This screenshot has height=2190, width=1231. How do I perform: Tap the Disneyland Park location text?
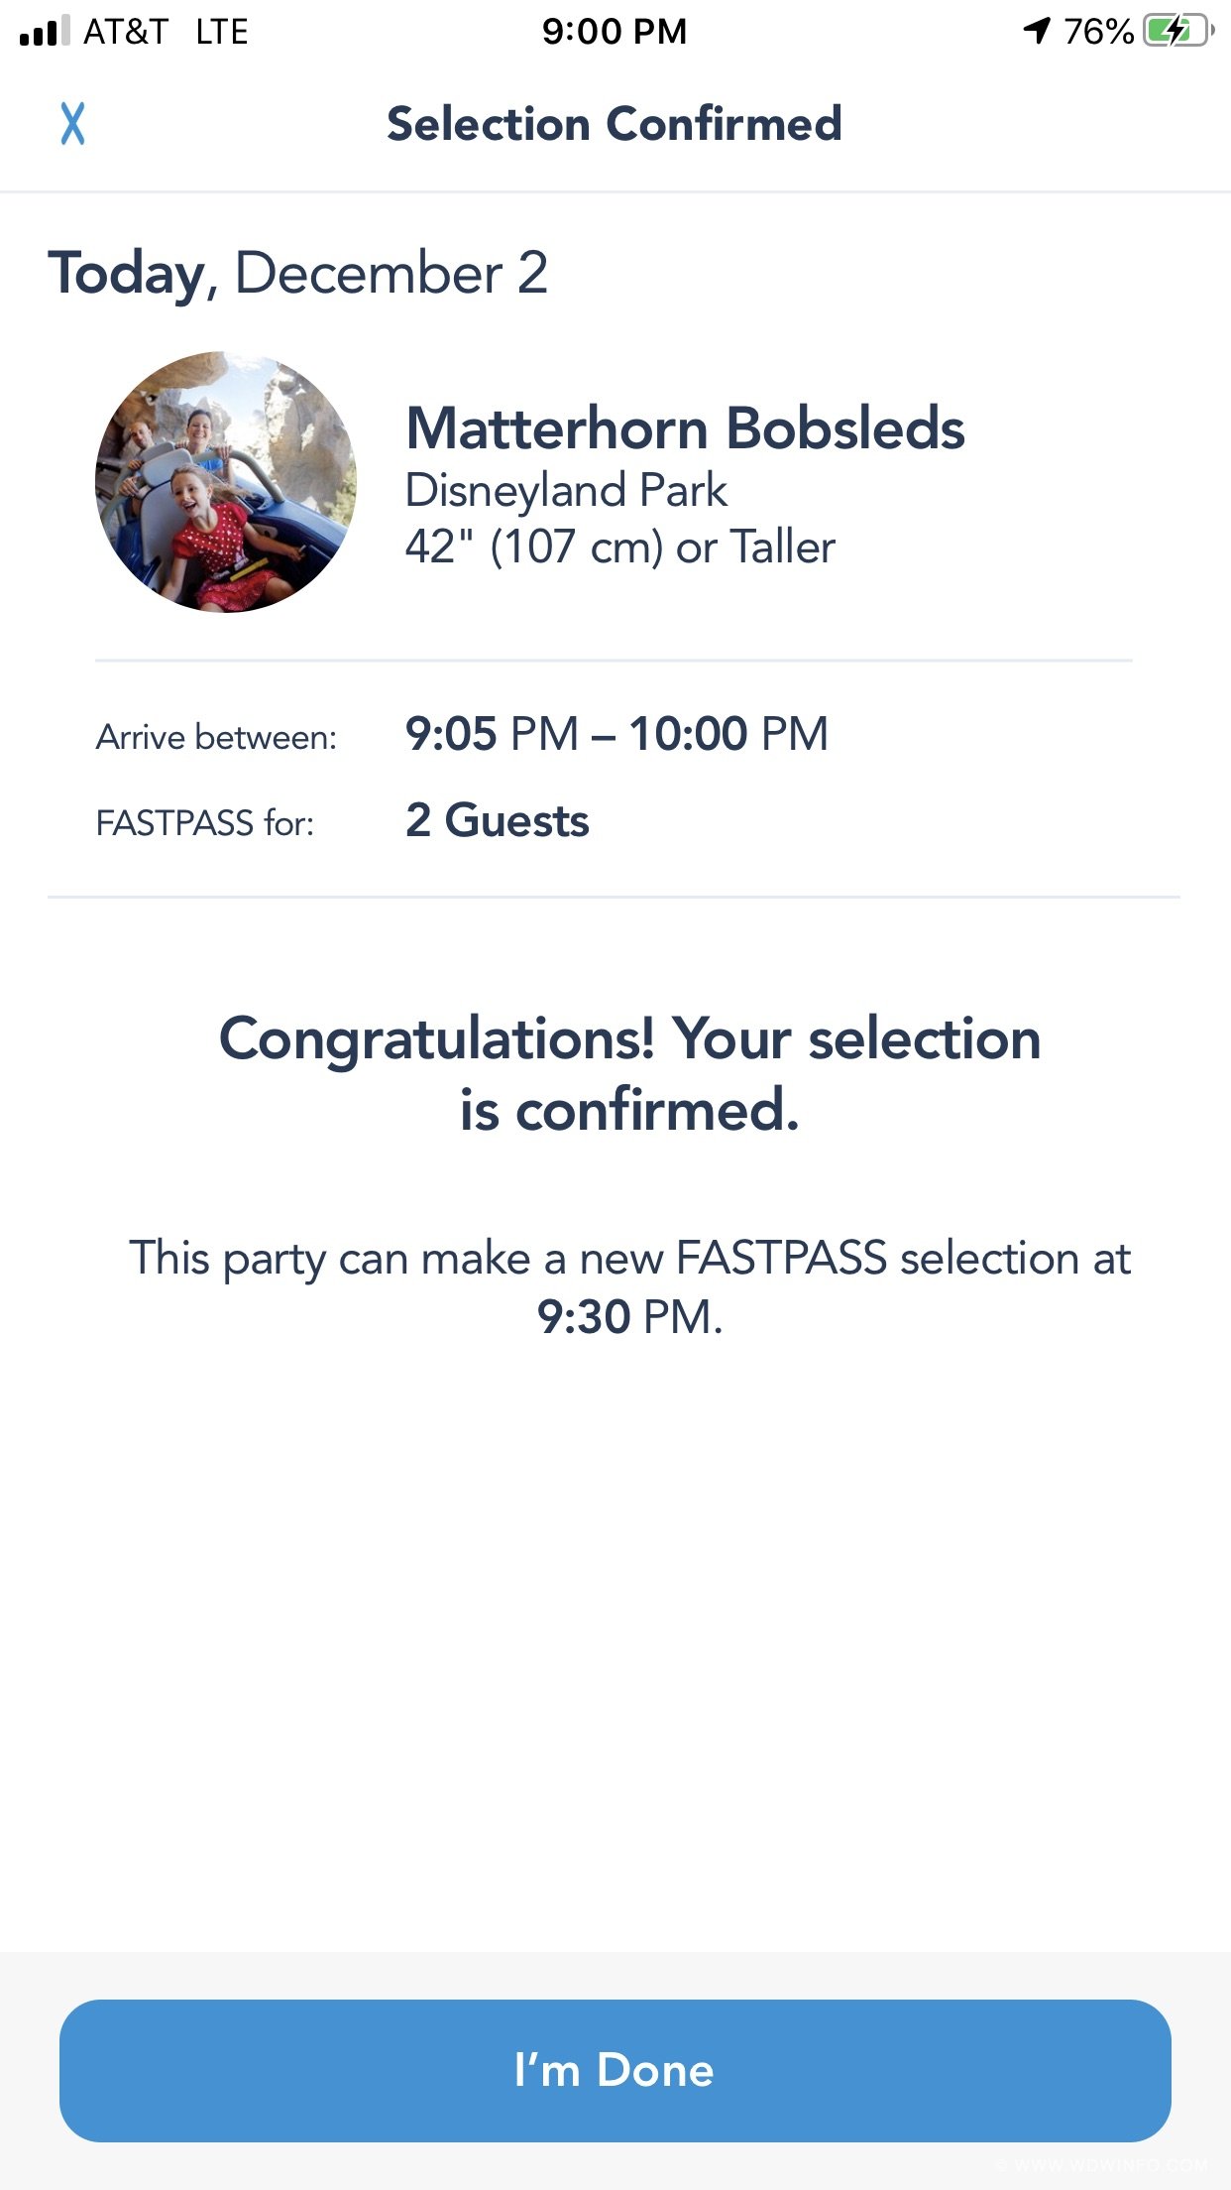pyautogui.click(x=566, y=490)
